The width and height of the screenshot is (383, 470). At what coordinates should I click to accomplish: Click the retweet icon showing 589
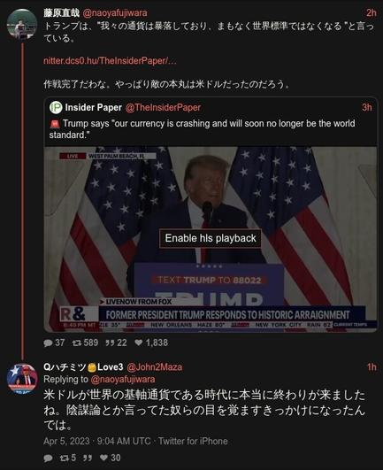[x=77, y=343]
